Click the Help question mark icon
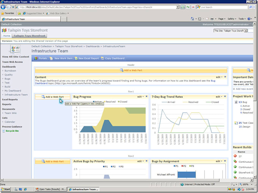The image size is (258, 193). coord(249,19)
